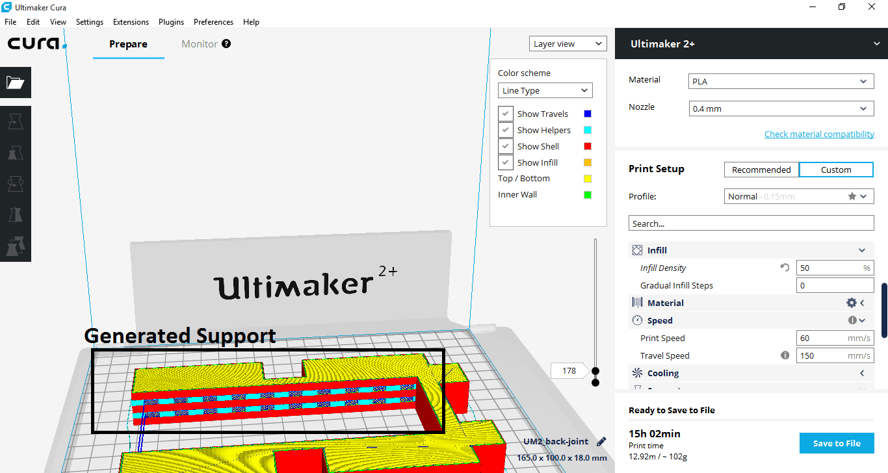Click the Monitor help question mark icon
Screen dimensions: 888x473
[x=226, y=44]
